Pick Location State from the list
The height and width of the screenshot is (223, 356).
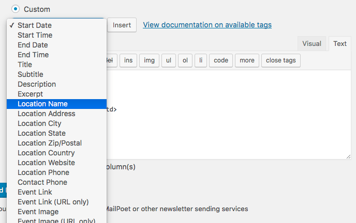56,133
